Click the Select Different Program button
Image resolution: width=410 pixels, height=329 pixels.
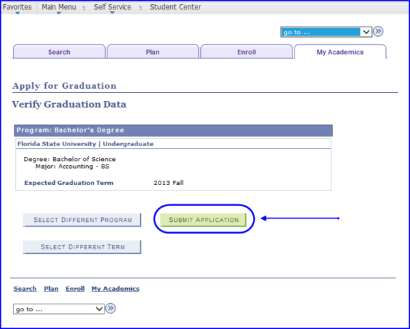click(x=82, y=220)
